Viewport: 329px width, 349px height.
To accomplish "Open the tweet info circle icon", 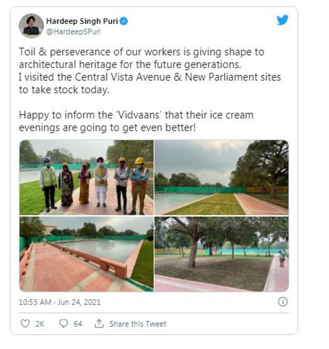I will coord(282,302).
